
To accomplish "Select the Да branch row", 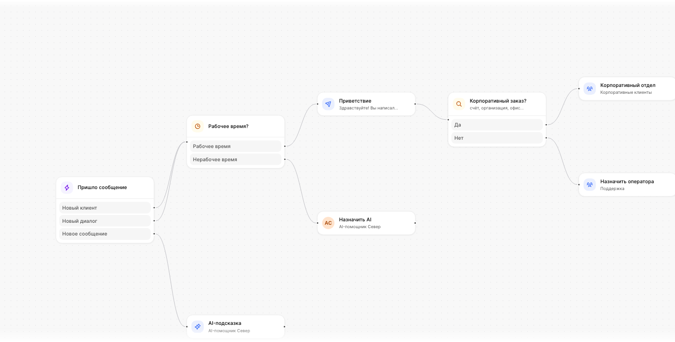I will (497, 125).
